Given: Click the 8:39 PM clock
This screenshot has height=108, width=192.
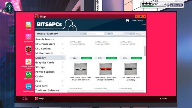Looking at the screenshot, I should (x=163, y=99).
